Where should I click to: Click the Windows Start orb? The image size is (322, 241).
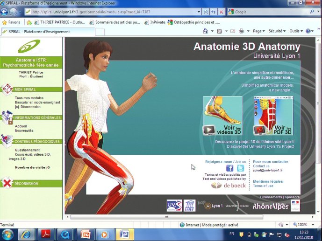(x=7, y=234)
